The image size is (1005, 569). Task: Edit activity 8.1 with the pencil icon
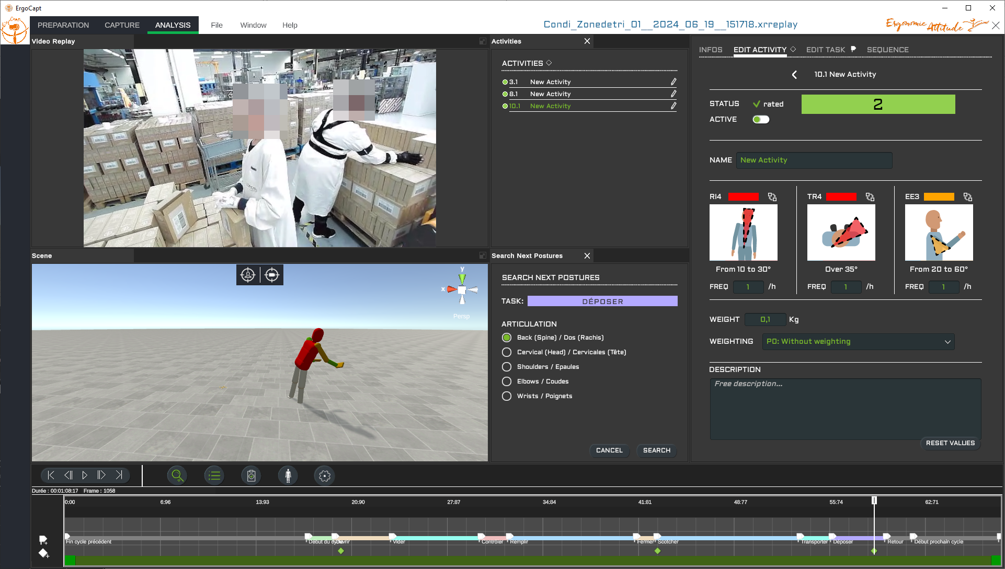[673, 94]
